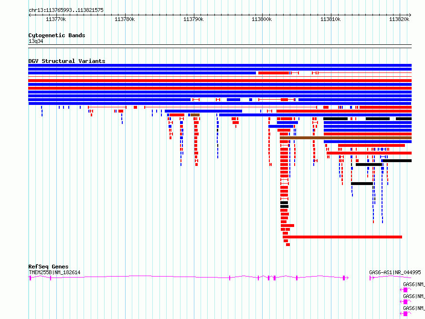
Task: Click the 113780k ruler tick label
Action: click(125, 19)
